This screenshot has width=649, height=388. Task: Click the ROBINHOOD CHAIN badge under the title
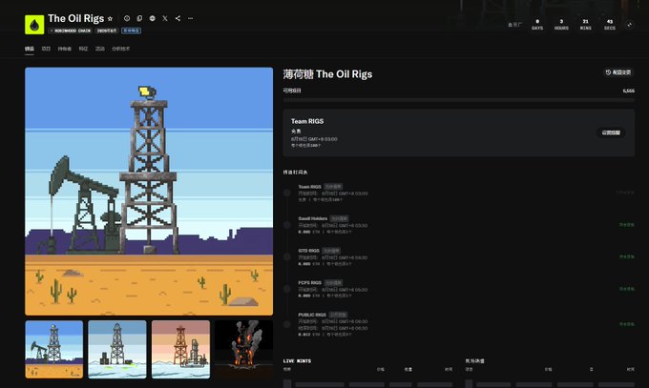(71, 31)
